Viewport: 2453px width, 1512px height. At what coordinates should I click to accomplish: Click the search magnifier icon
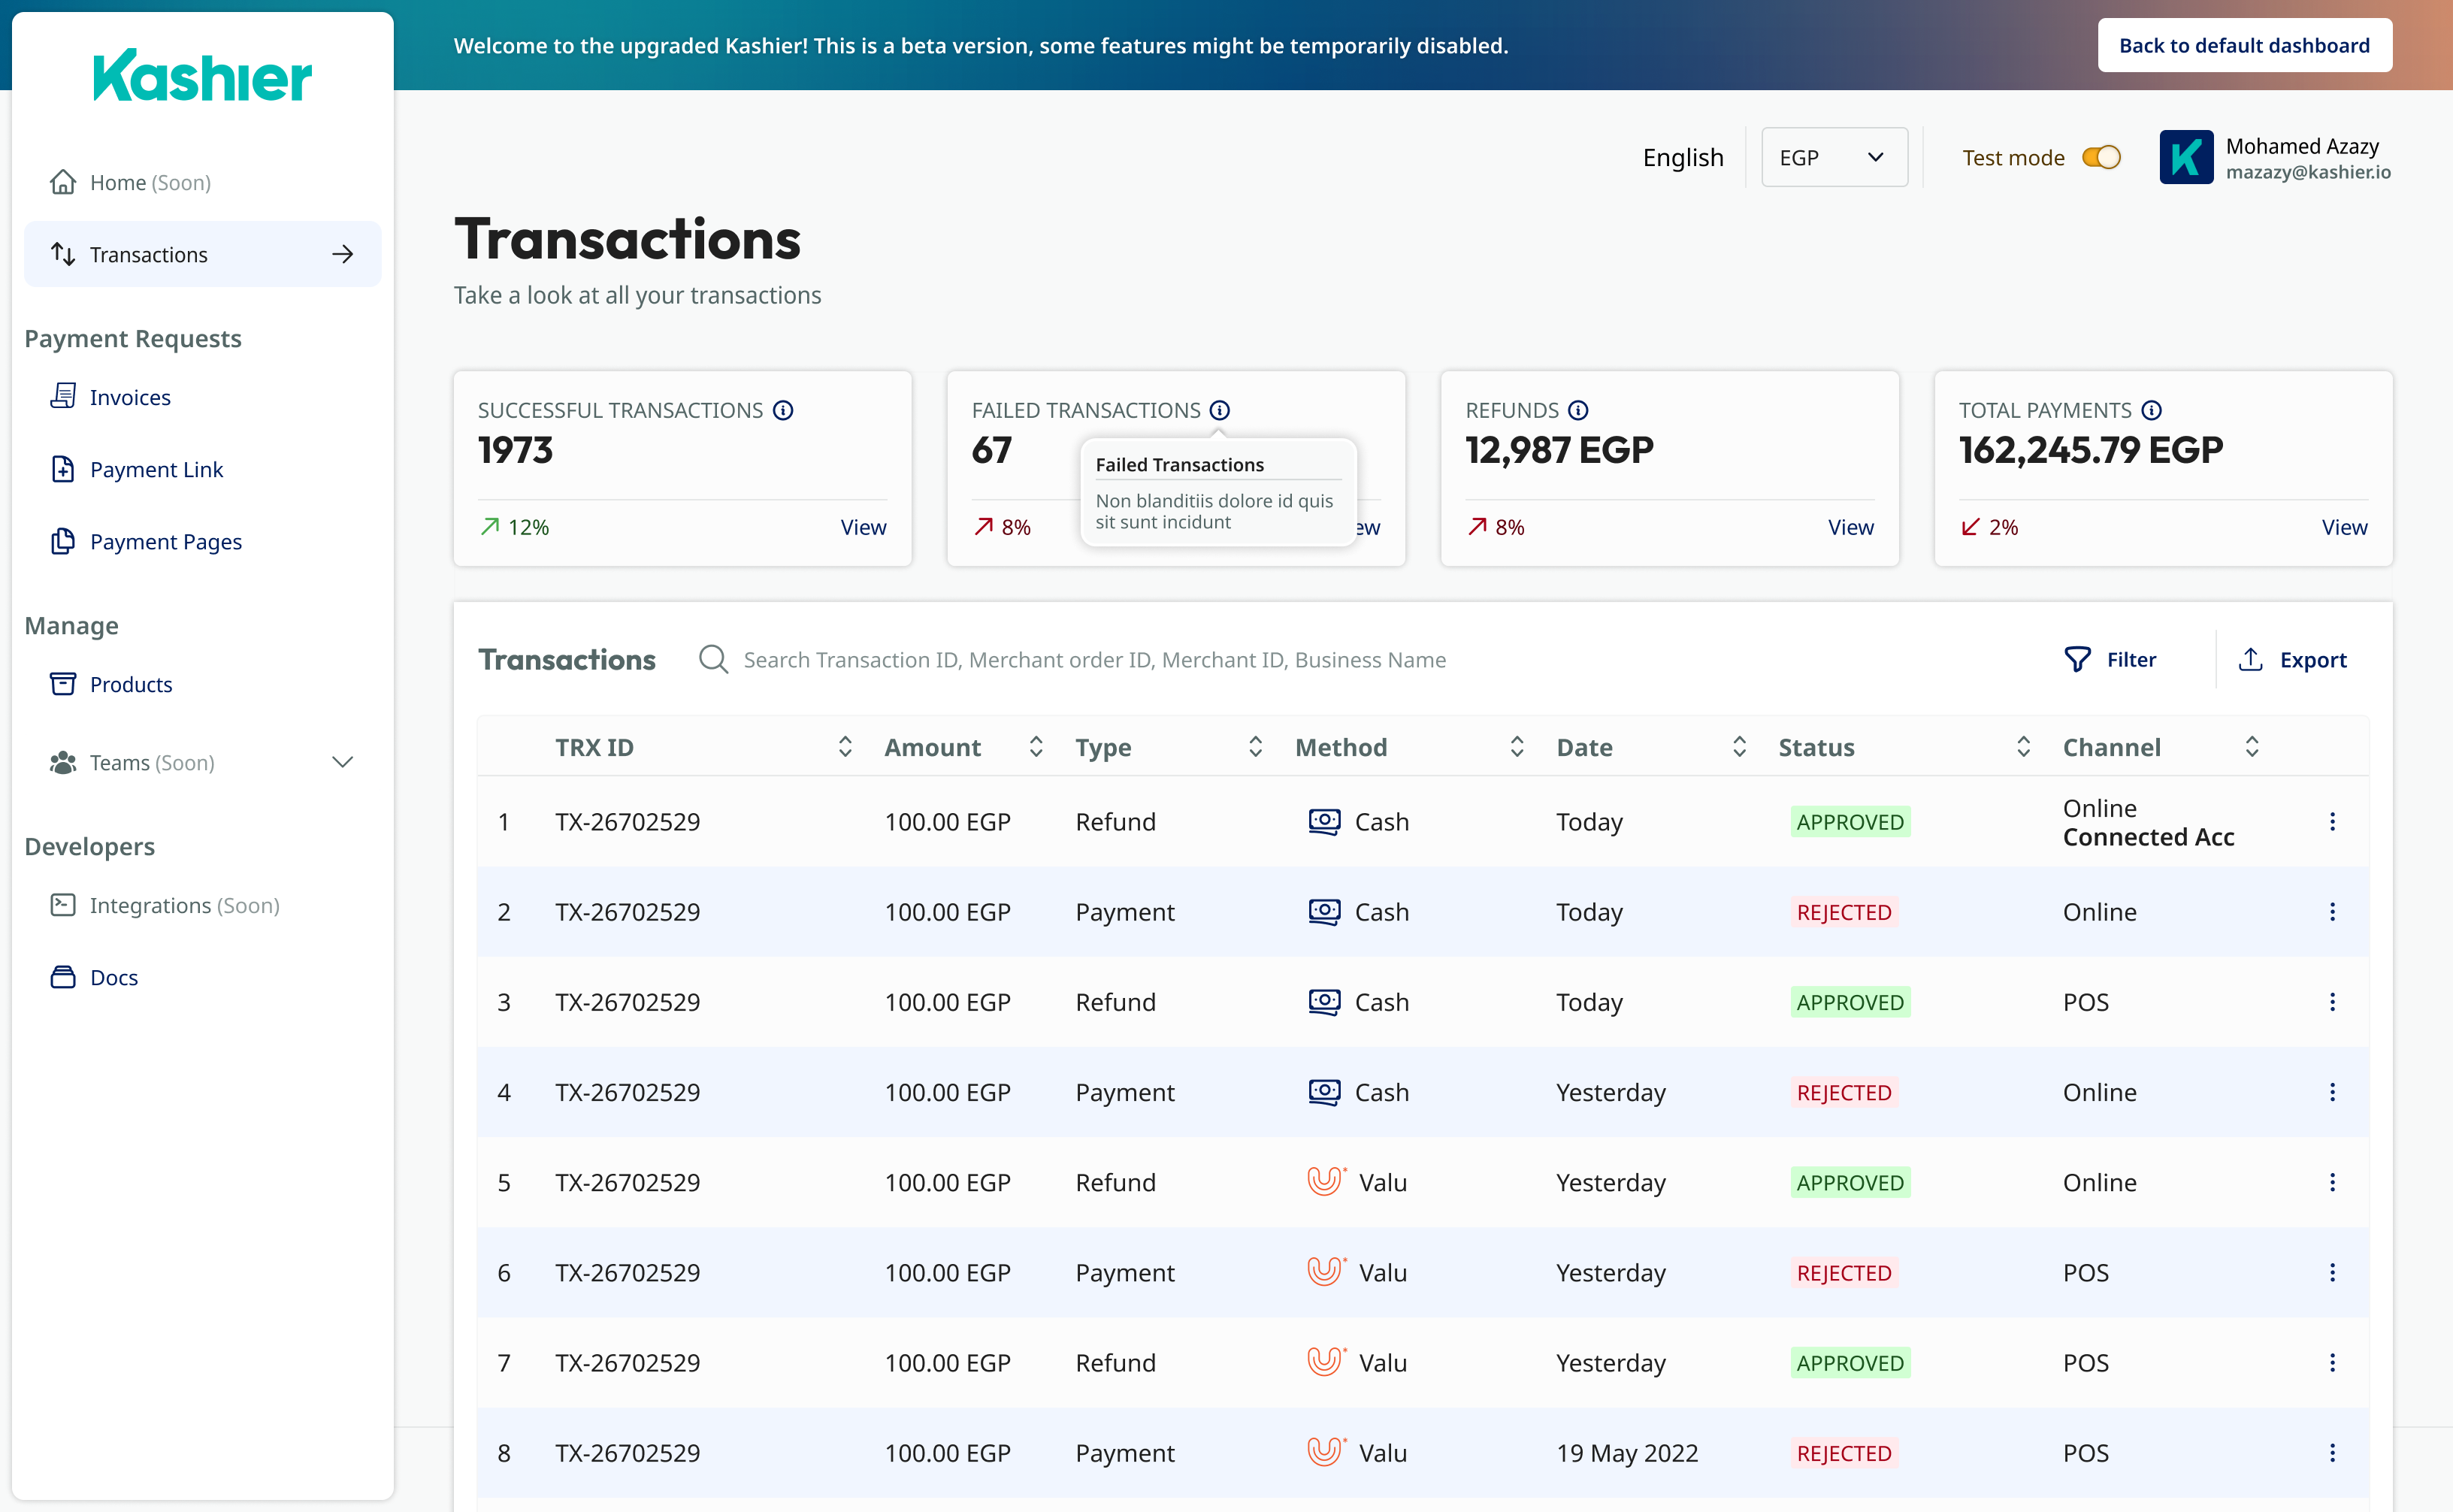(x=713, y=659)
